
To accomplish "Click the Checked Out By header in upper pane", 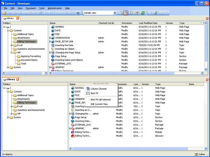I will pos(106,23).
